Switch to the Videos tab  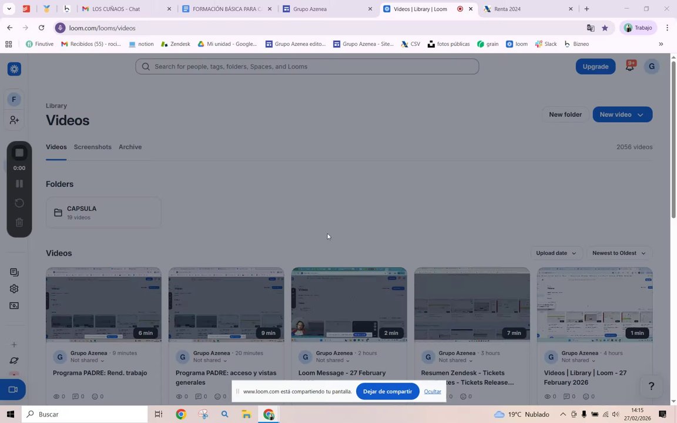coord(56,147)
